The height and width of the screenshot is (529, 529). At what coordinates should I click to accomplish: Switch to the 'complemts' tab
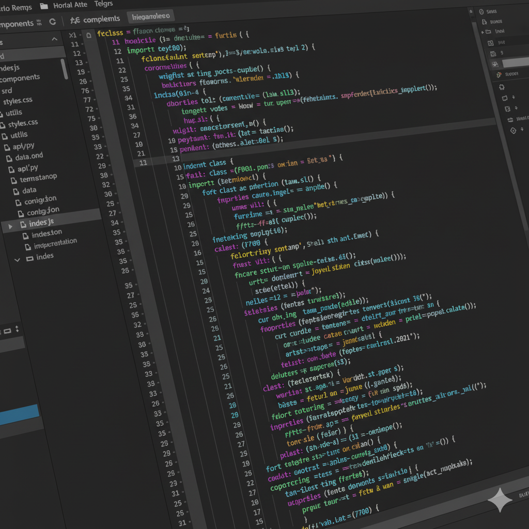(96, 20)
